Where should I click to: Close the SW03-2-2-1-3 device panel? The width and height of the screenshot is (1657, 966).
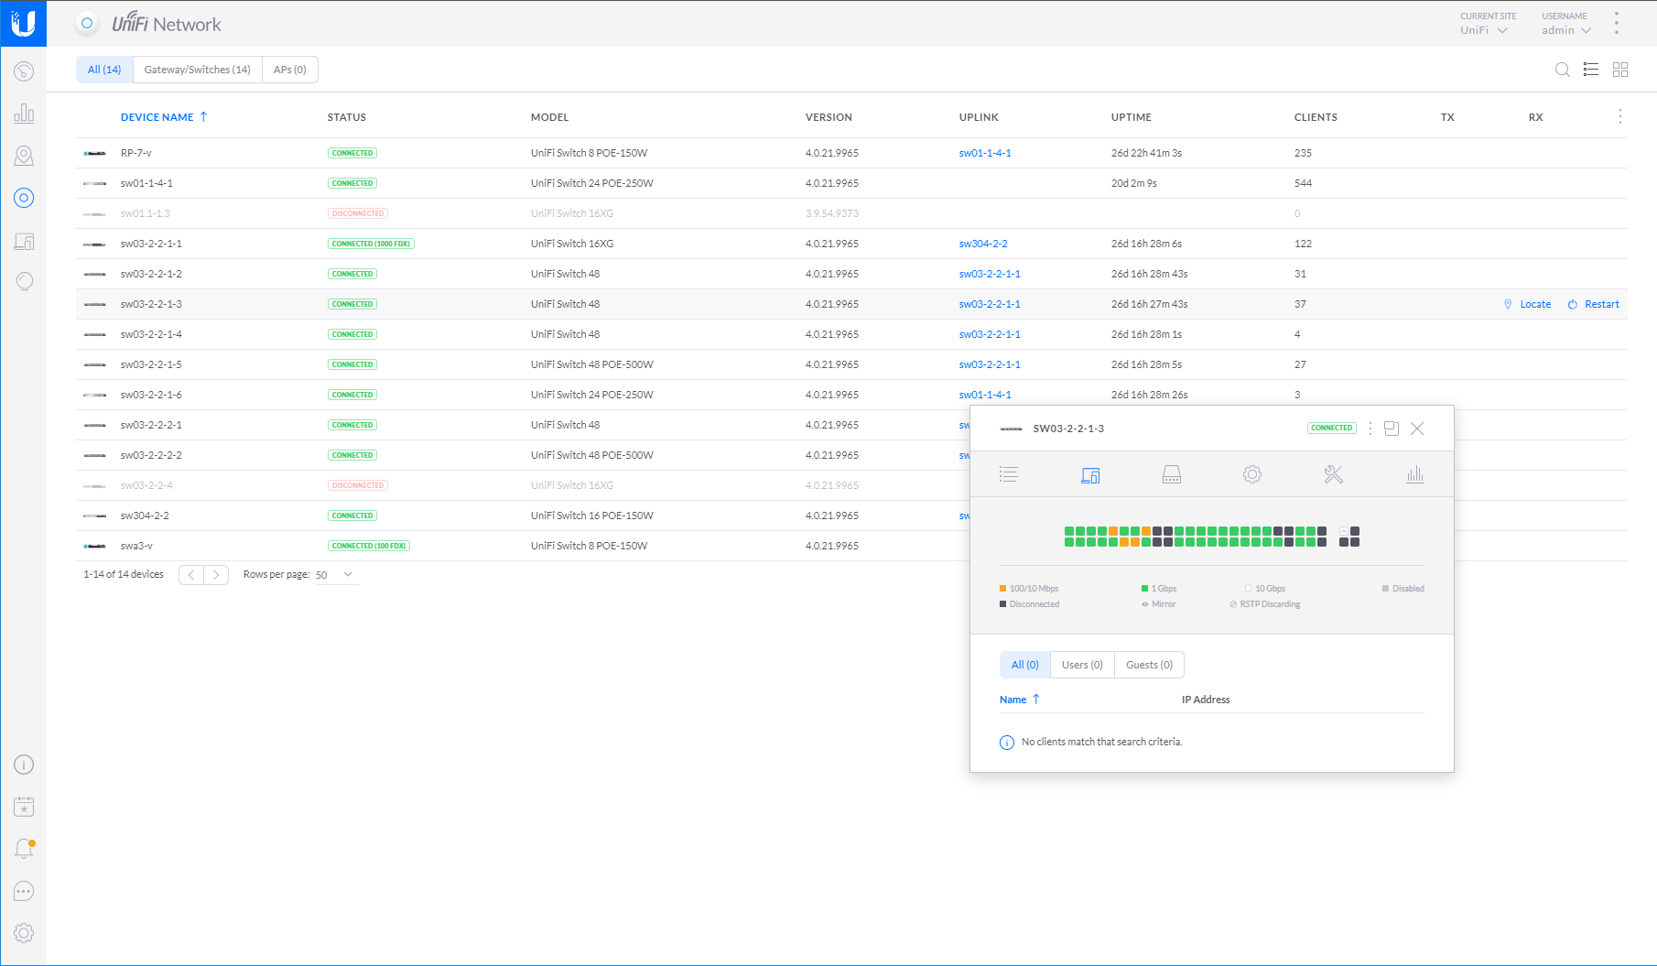tap(1417, 428)
